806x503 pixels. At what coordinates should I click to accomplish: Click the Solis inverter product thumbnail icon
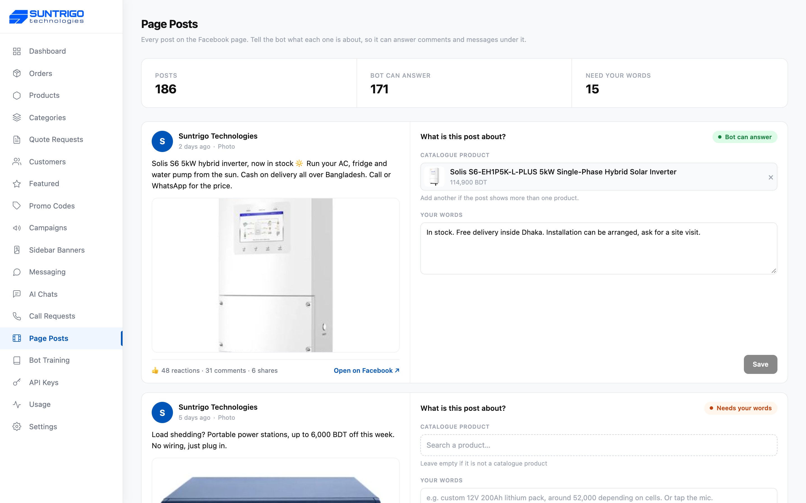tap(434, 177)
